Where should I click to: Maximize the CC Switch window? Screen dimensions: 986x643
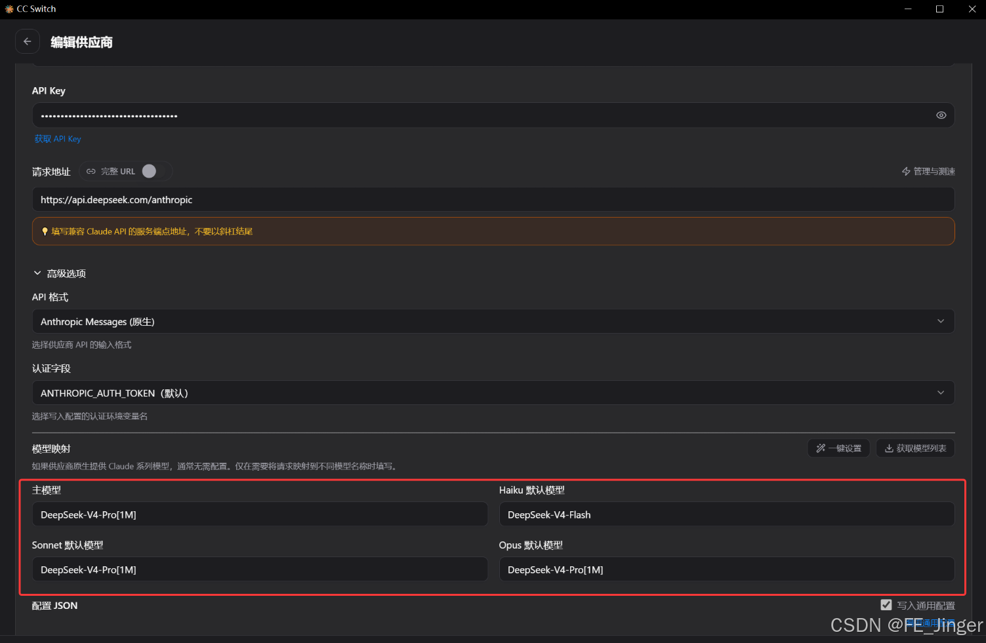pos(939,9)
